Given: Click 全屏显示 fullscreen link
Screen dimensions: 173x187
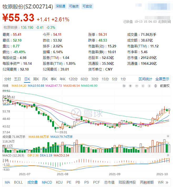Looking at the screenshot, I should click(x=162, y=79).
